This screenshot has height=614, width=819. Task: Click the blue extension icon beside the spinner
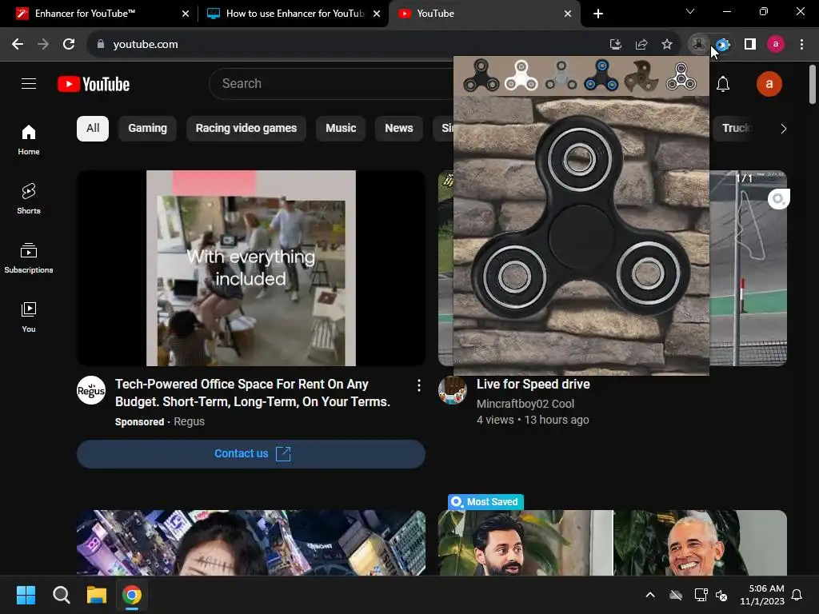coord(723,45)
